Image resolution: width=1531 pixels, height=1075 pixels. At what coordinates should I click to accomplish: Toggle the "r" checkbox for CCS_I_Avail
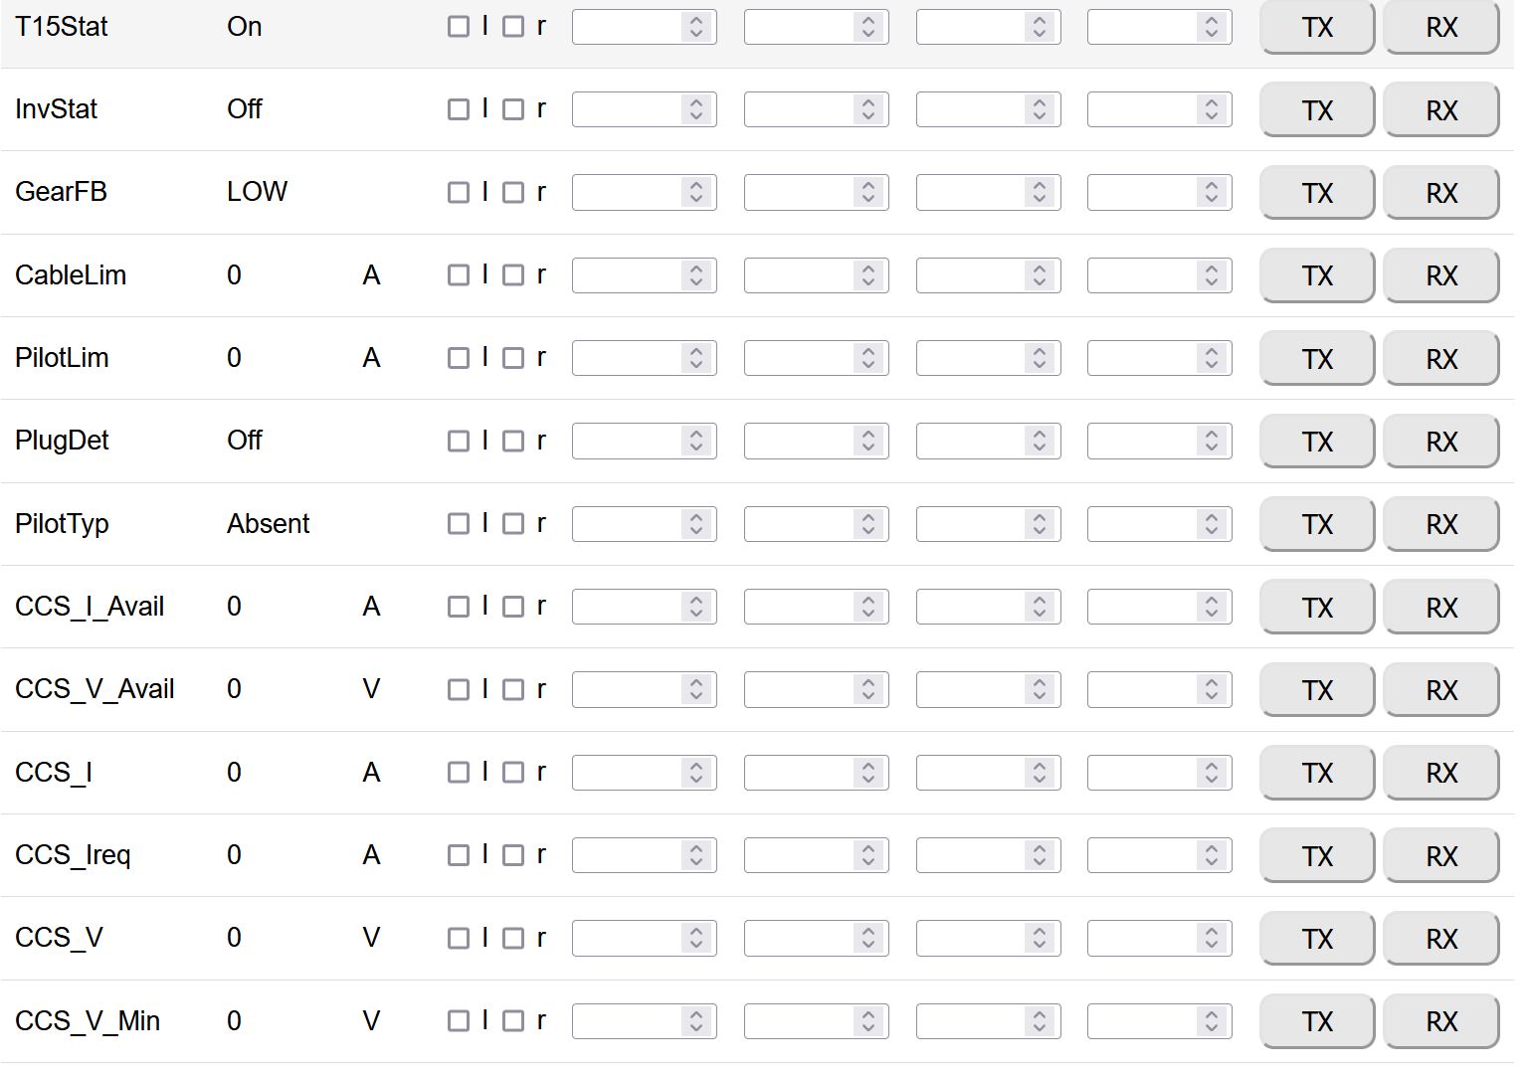click(x=513, y=607)
